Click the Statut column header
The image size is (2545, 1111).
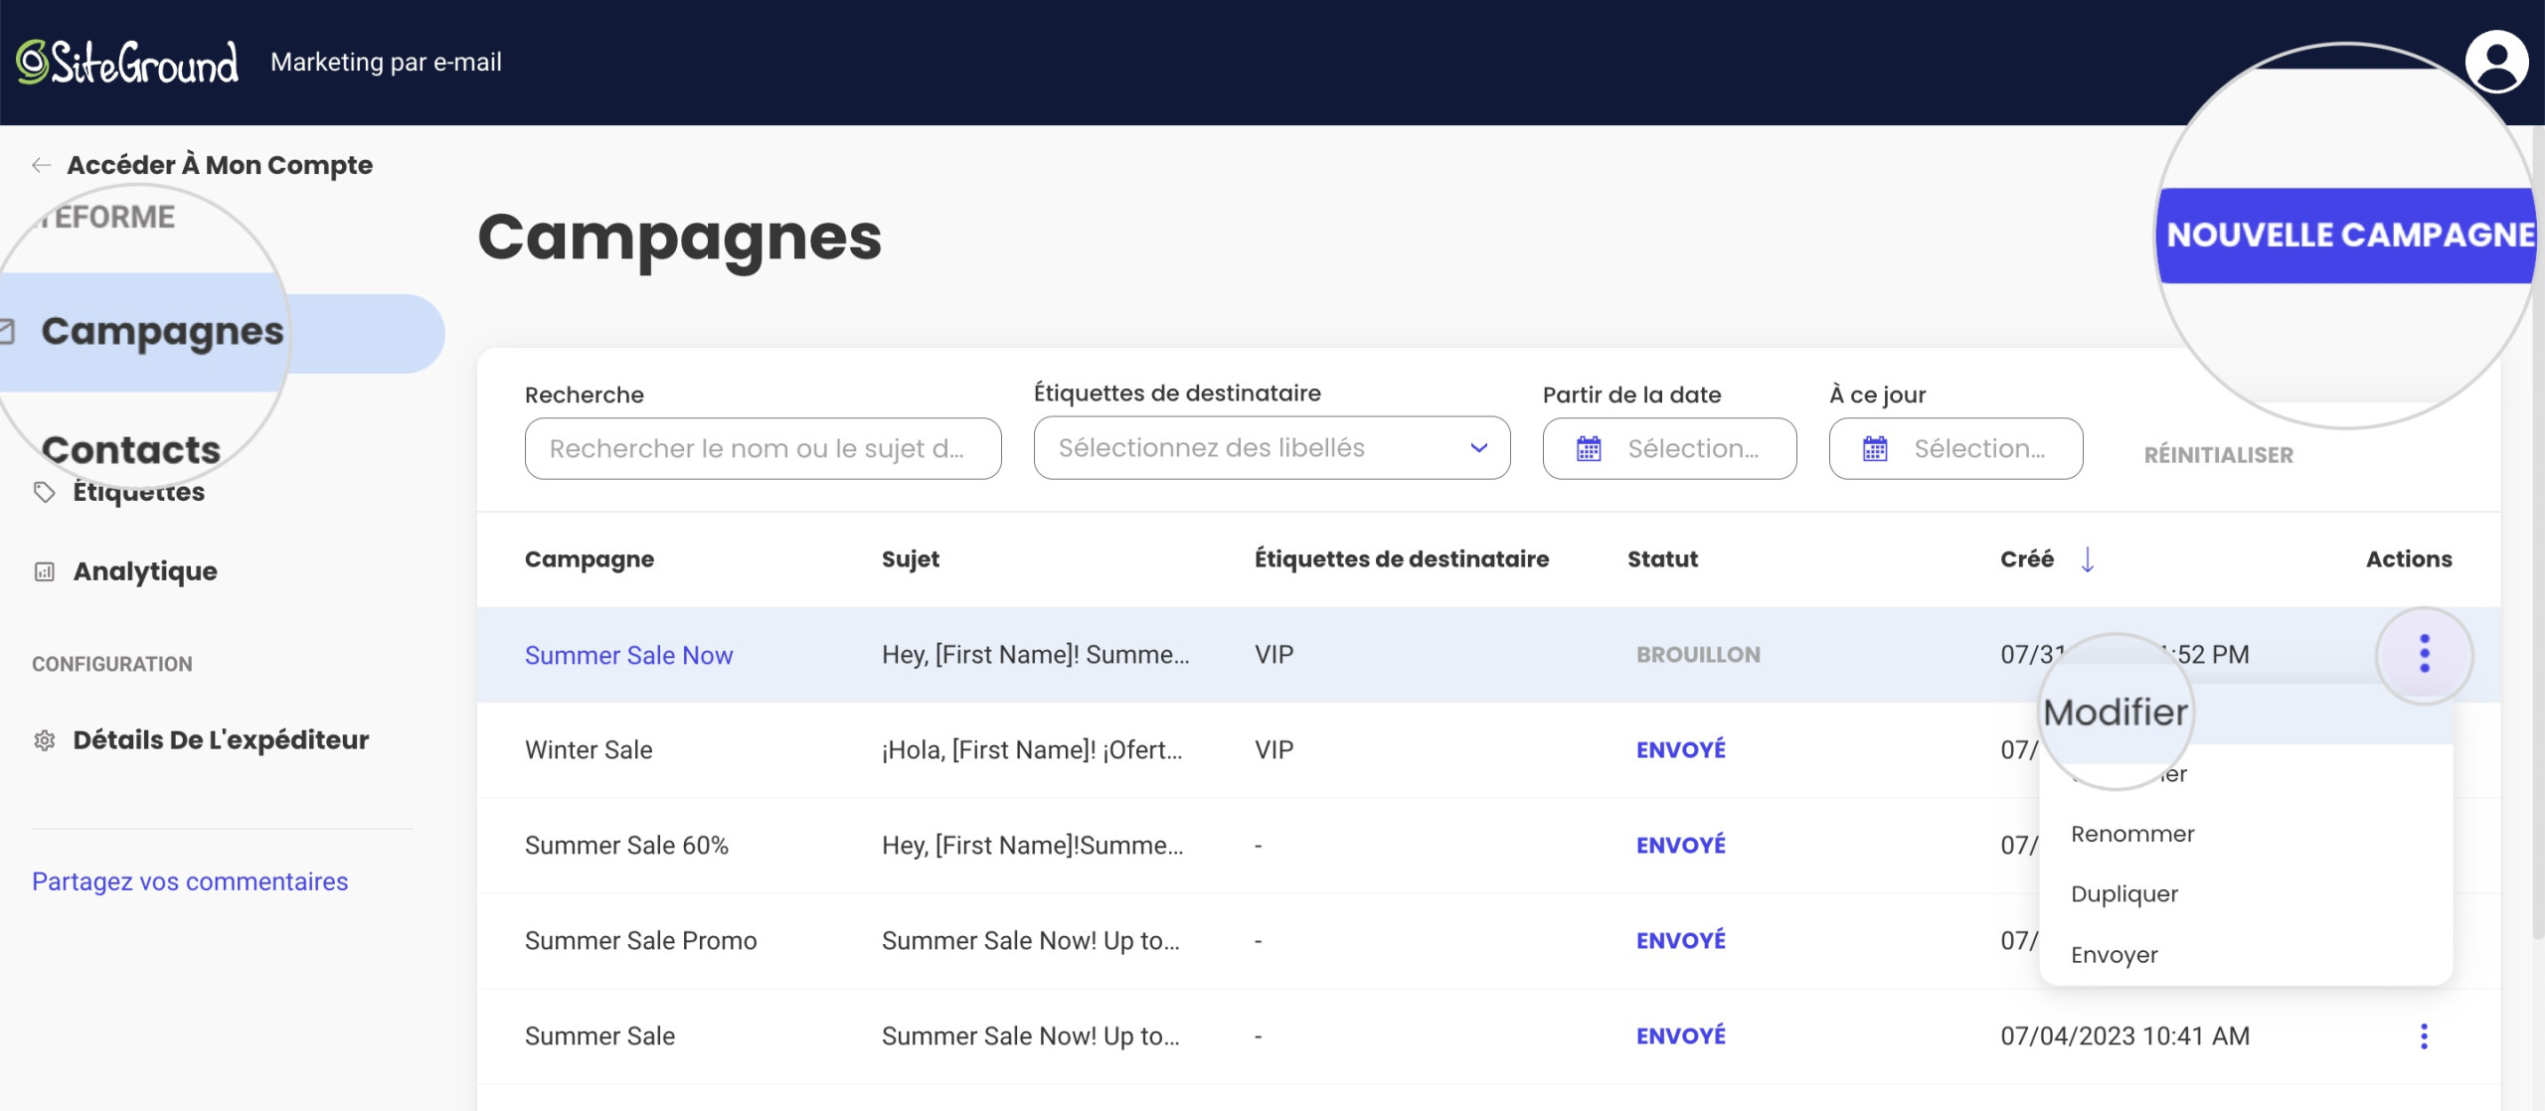click(x=1662, y=559)
